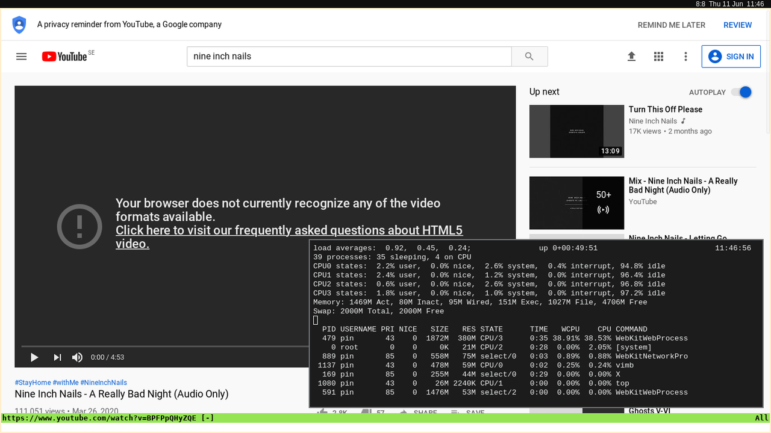Viewport: 771px width, 433px height.
Task: Play the video with play button
Action: click(x=34, y=357)
